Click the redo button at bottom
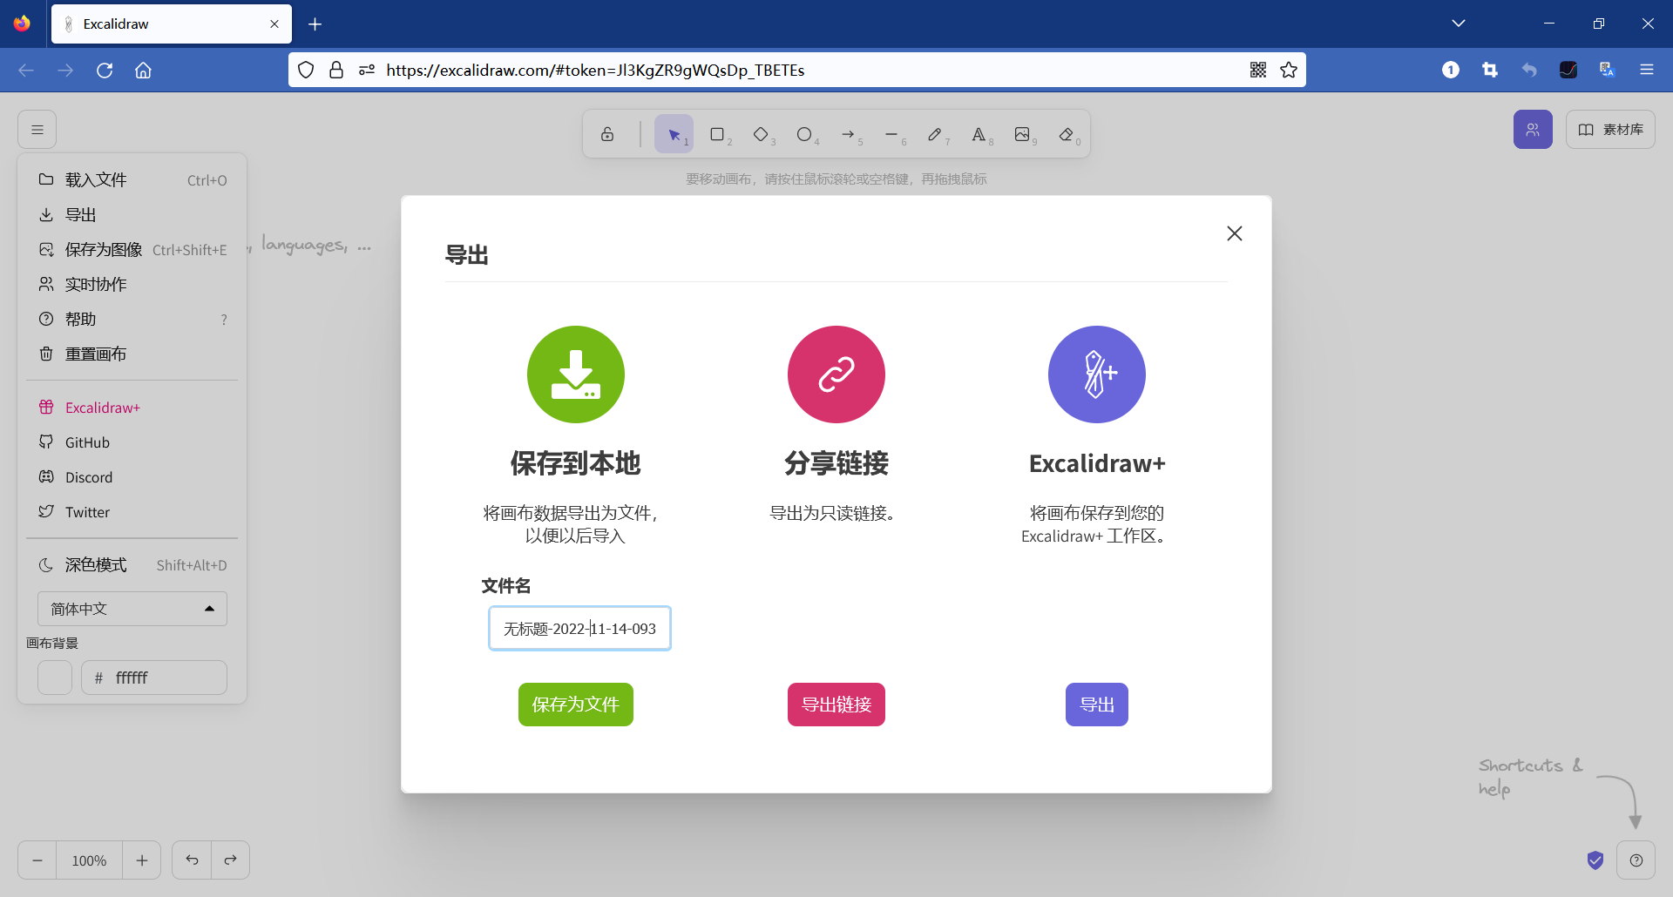Viewport: 1673px width, 897px height. pos(231,860)
